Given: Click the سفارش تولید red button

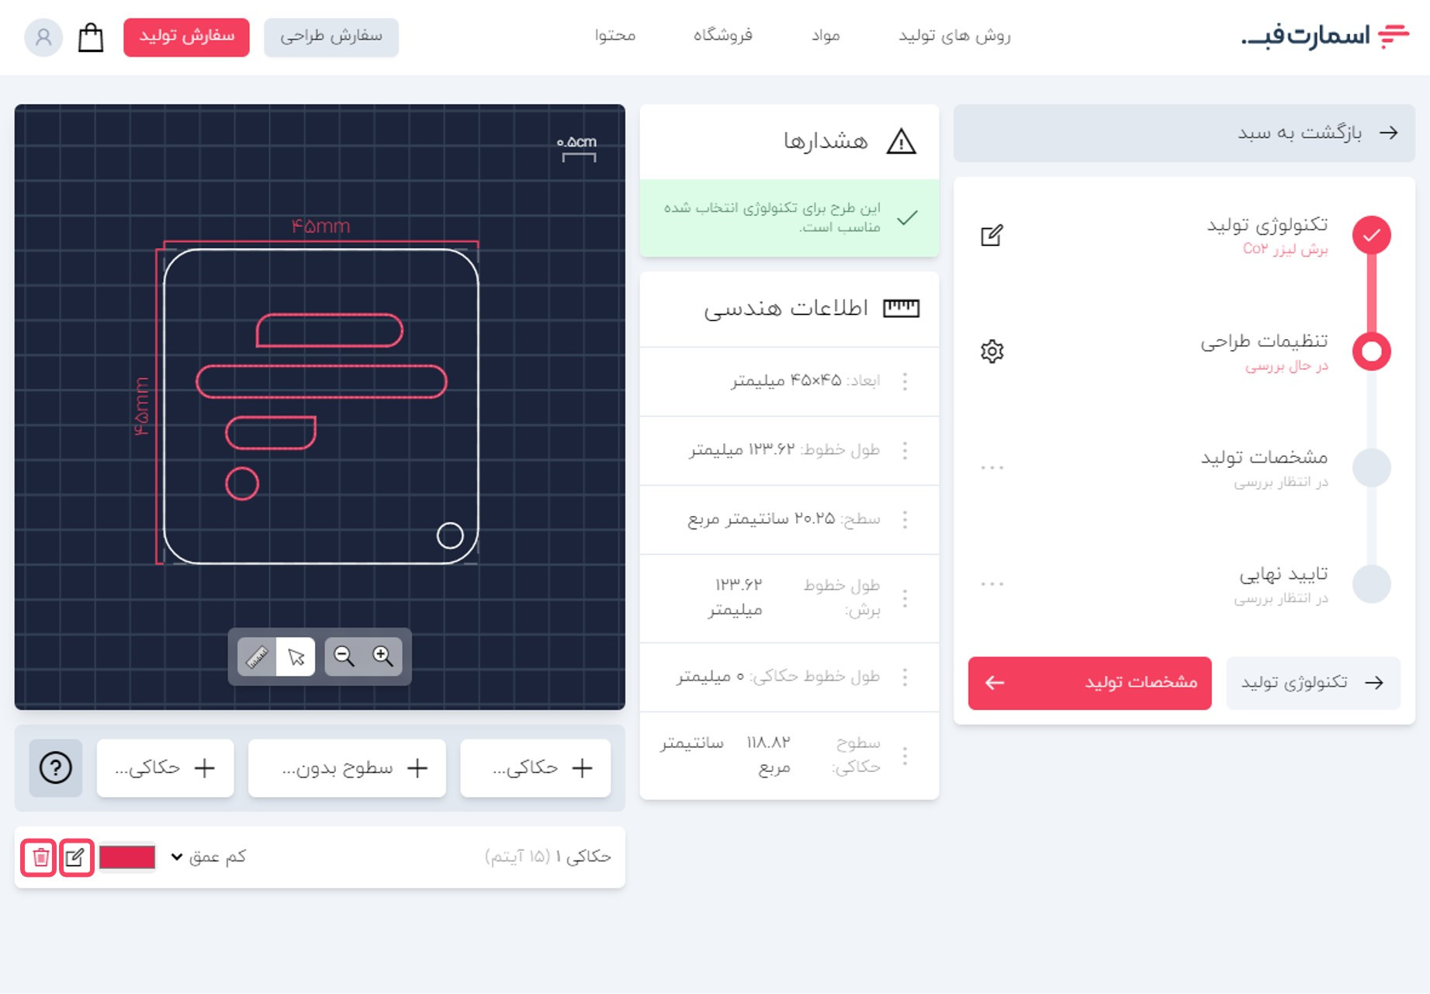Looking at the screenshot, I should pos(186,36).
